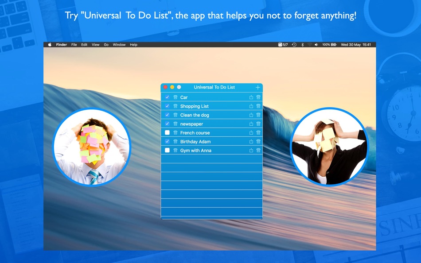
Task: Select the "newspaper" task text
Action: point(192,124)
